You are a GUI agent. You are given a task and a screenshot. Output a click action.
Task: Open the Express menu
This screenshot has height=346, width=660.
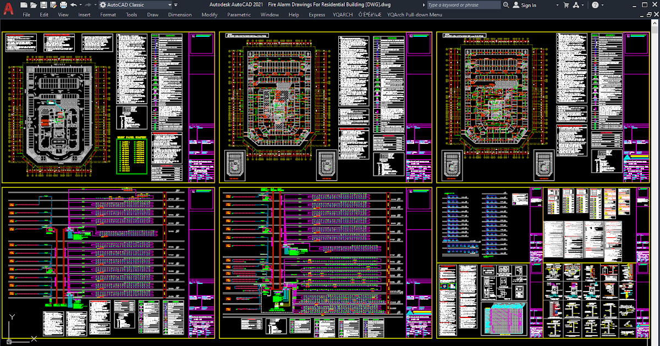point(317,15)
